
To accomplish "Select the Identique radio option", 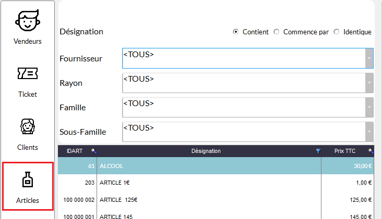I will point(337,32).
